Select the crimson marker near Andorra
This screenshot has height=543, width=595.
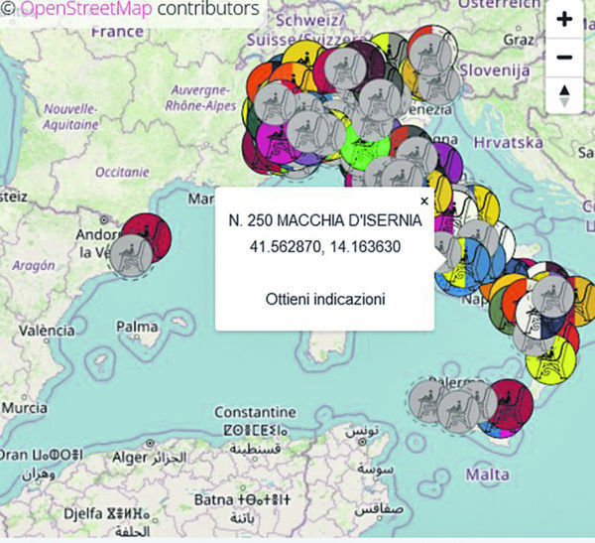point(149,237)
